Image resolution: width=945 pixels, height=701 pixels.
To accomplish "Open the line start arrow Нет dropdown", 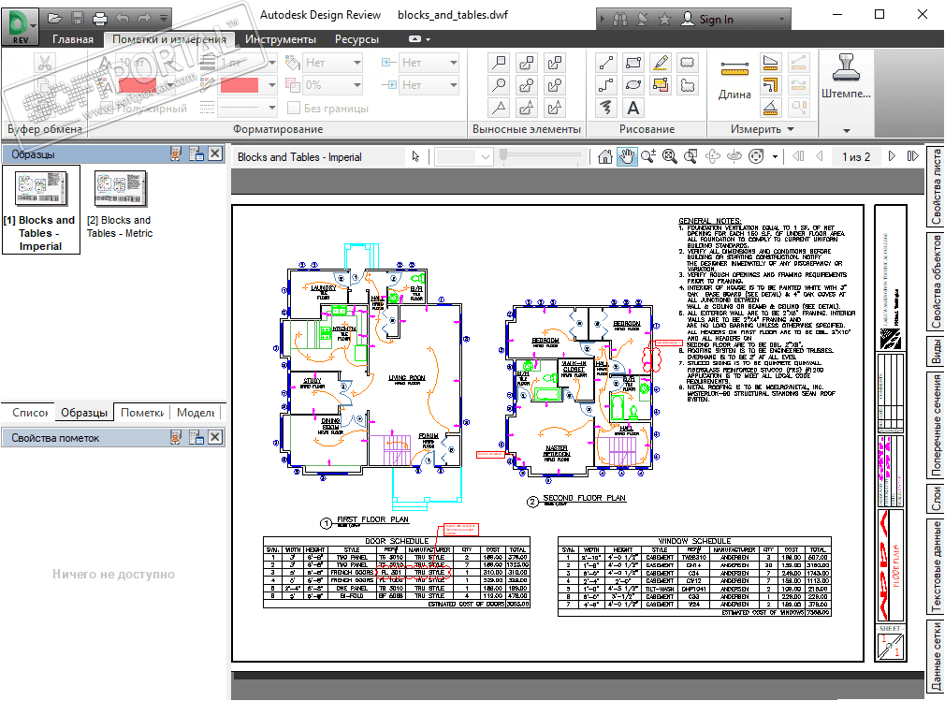I will point(453,62).
